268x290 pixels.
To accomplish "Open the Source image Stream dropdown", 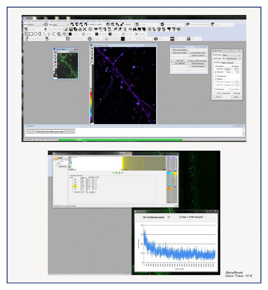I will coord(232,55).
